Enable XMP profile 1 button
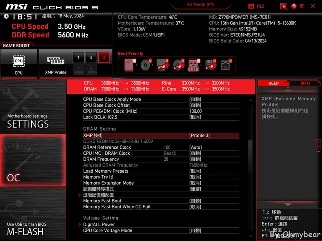This screenshot has width=322, height=241. 78,57
